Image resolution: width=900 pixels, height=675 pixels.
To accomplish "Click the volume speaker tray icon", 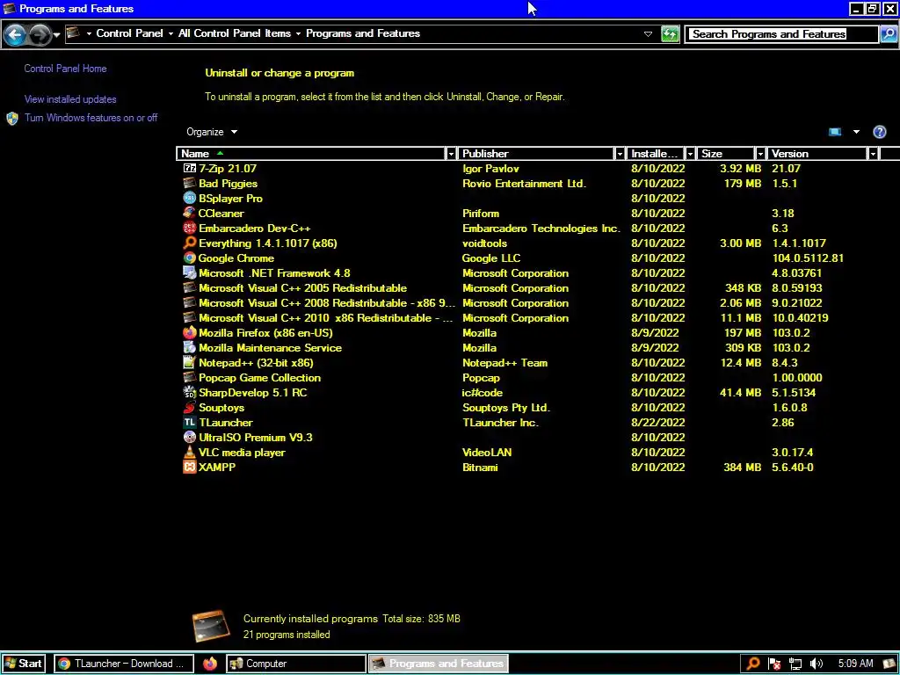I will tap(816, 664).
